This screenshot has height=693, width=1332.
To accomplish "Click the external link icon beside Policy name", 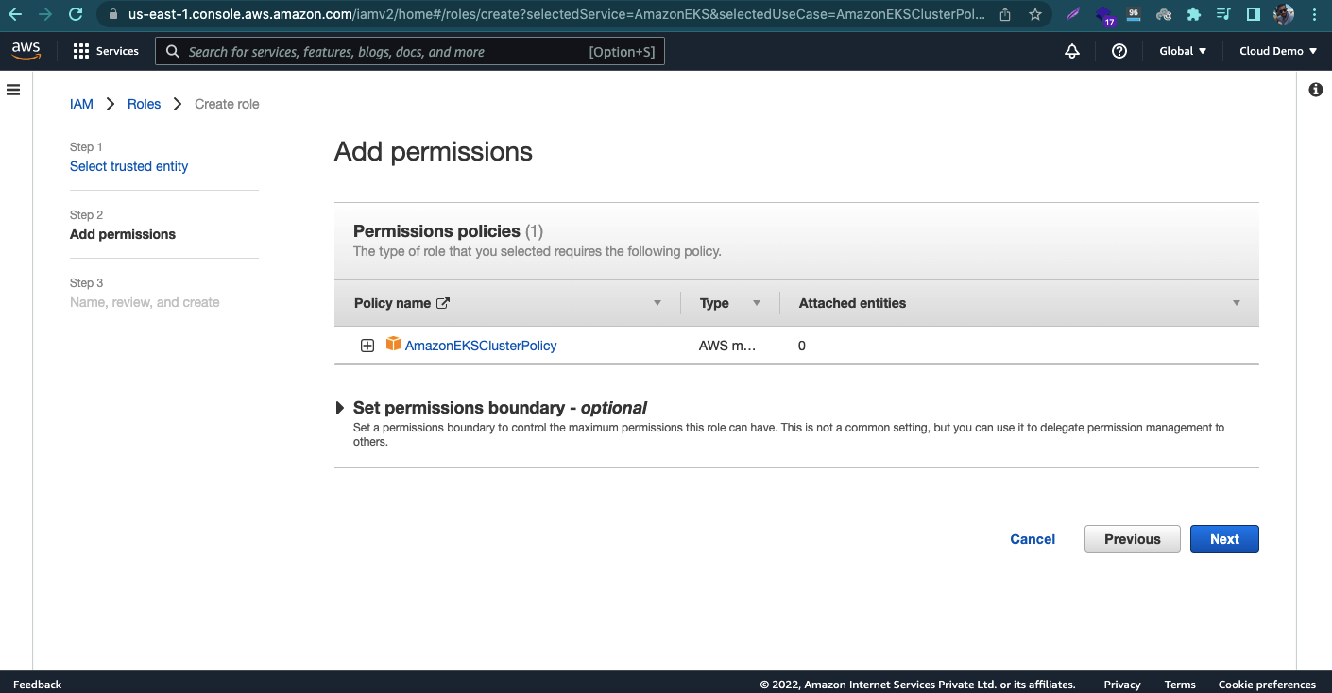I will click(x=442, y=303).
